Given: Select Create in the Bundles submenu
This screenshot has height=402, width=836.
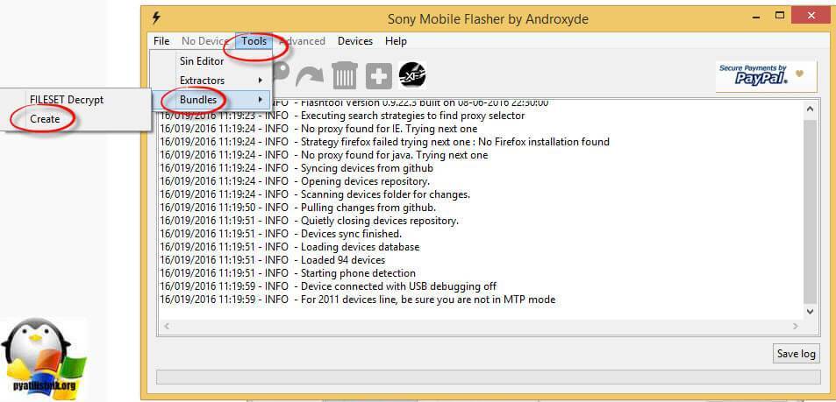Looking at the screenshot, I should coord(45,119).
